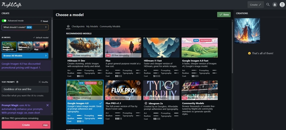Image resolution: width=286 pixels, height=130 pixels.
Task: Expand What should I create? suggestions
Action: 25,27
